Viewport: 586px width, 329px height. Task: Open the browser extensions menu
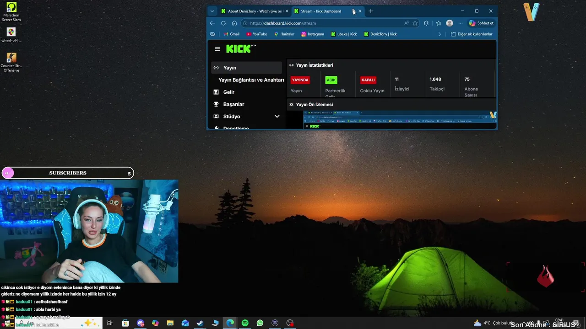[426, 23]
